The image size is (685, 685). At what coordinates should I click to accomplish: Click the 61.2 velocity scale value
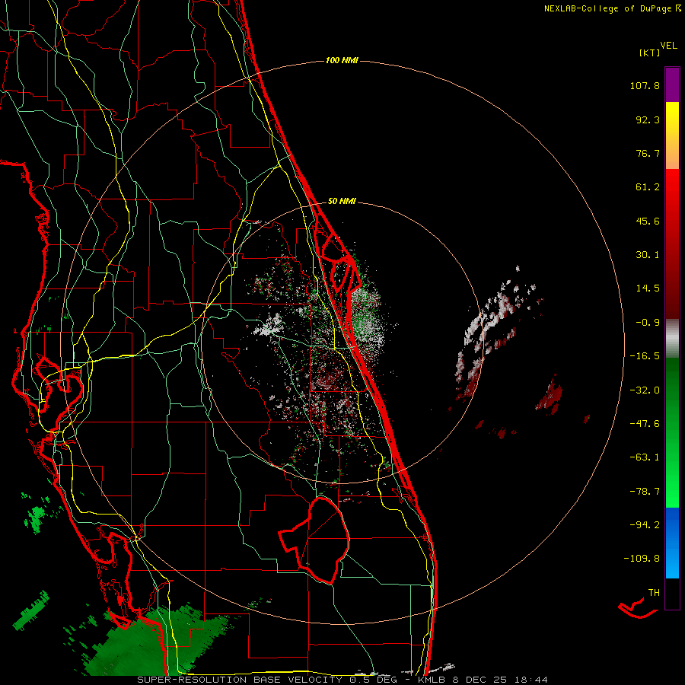[648, 187]
